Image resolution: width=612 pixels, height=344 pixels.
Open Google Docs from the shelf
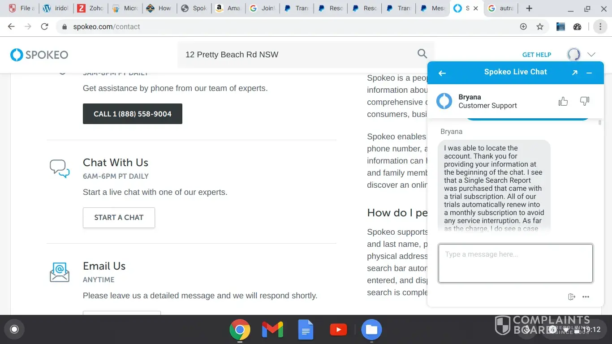(306, 330)
